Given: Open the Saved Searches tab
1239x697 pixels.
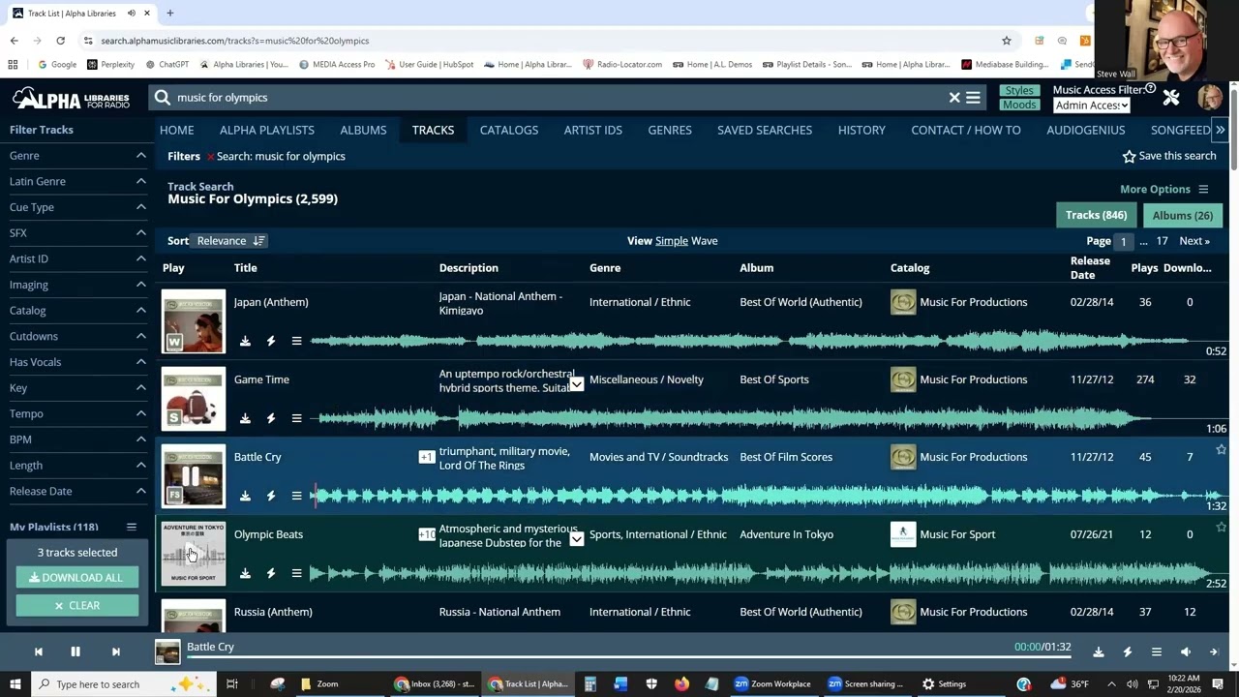Looking at the screenshot, I should (x=765, y=130).
